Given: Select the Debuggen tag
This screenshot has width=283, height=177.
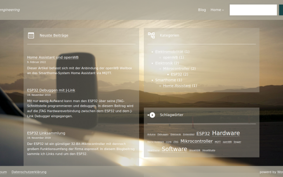Looking at the screenshot, I should [x=163, y=135].
